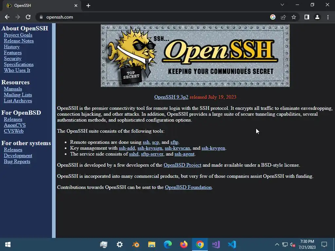Open sshd link

[134, 154]
